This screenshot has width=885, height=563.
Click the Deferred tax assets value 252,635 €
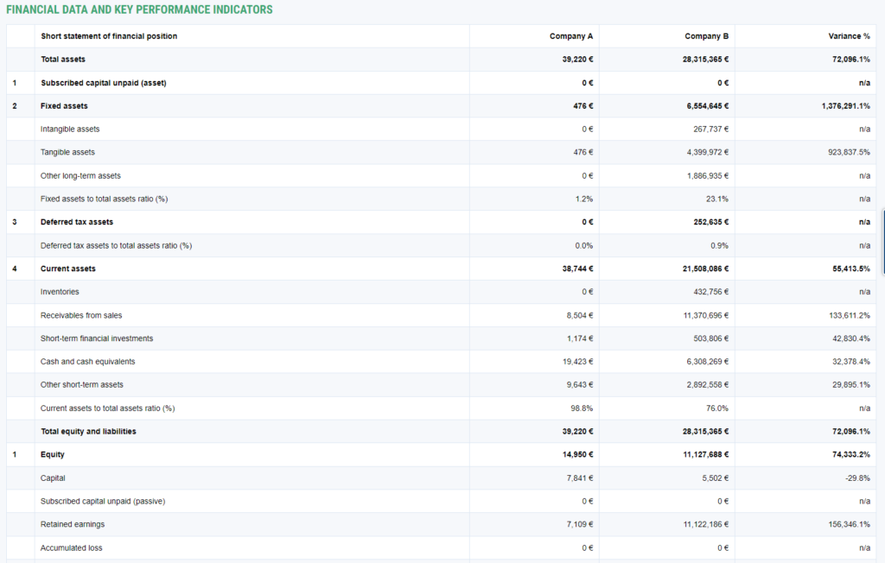click(x=711, y=222)
